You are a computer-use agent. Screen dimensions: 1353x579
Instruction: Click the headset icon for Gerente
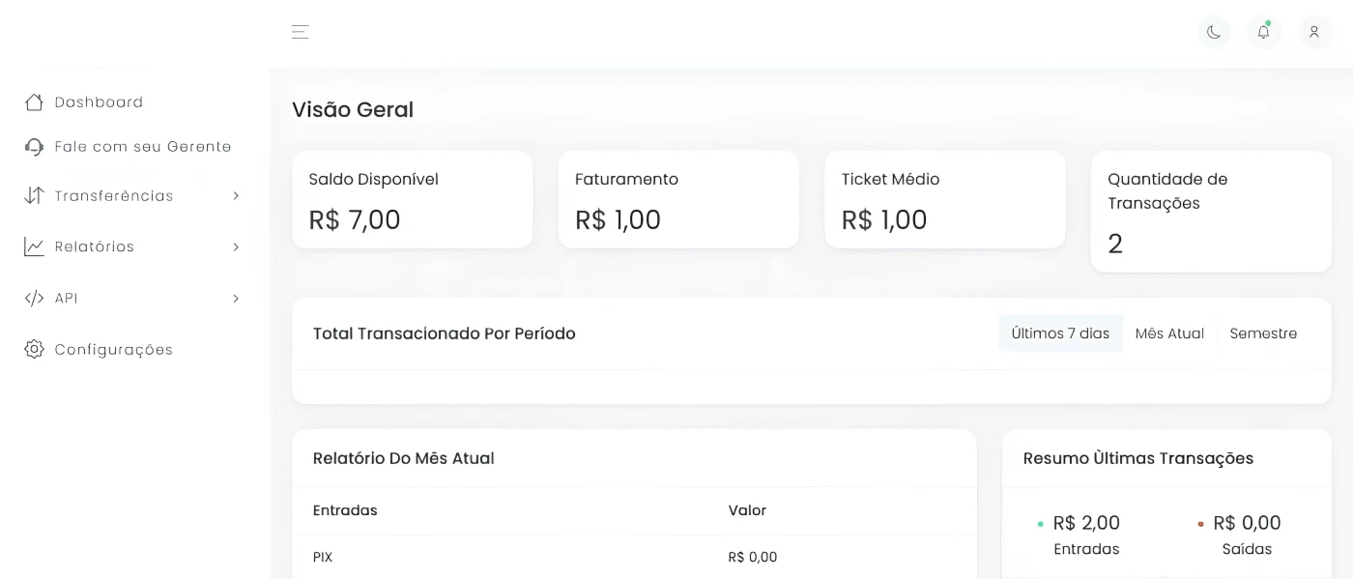[34, 147]
